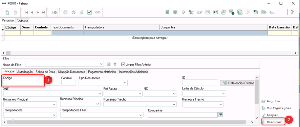Open the Faixas de Data tab
Screen dimensions: 300x127
[45, 72]
